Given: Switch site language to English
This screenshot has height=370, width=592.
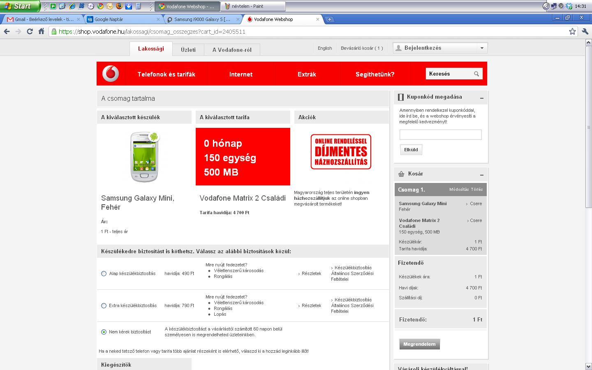Looking at the screenshot, I should point(325,48).
